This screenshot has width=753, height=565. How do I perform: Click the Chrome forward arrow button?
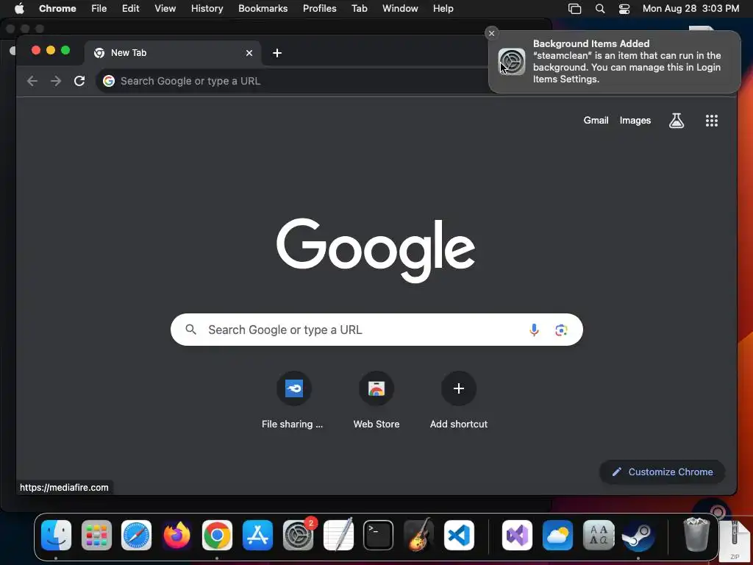56,81
